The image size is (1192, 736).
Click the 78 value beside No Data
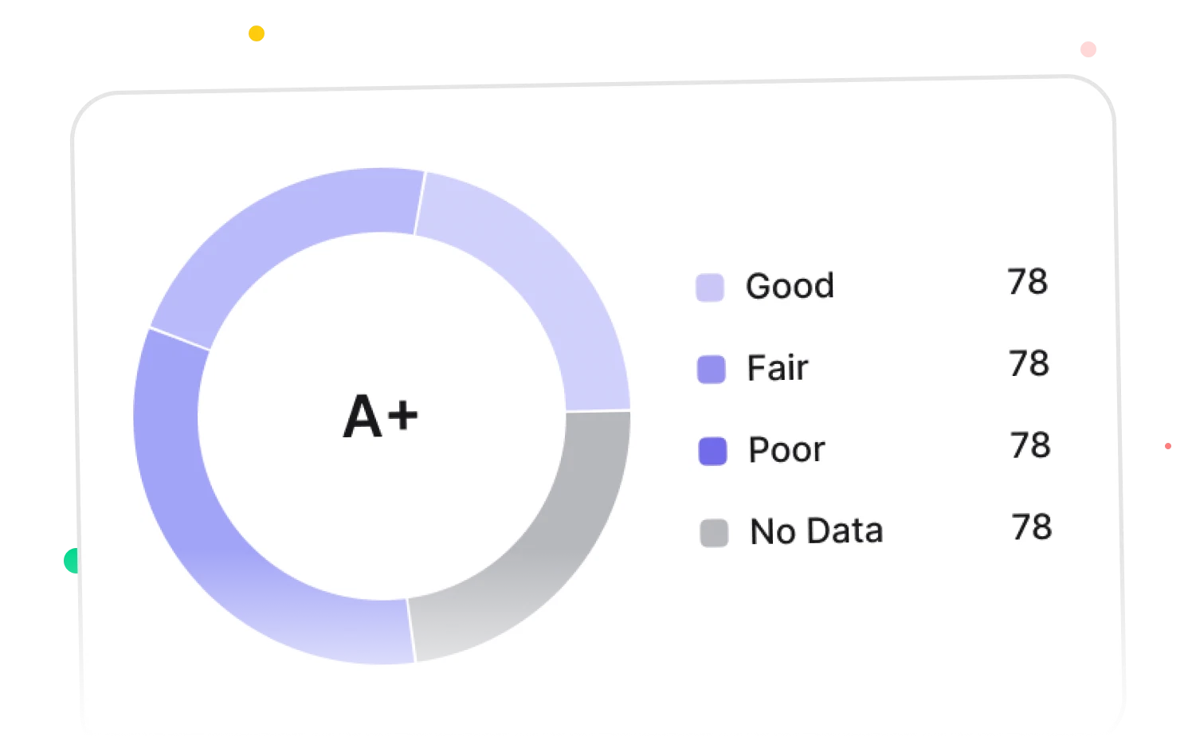1033,527
